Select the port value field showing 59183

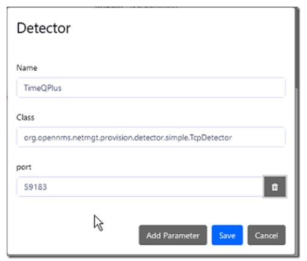140,187
